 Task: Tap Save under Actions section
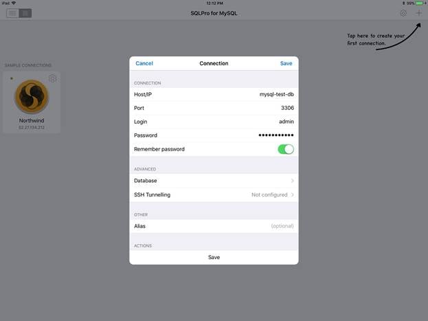click(x=214, y=257)
